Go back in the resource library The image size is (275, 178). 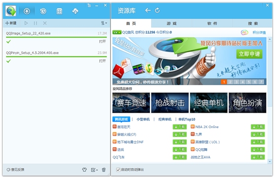click(148, 10)
